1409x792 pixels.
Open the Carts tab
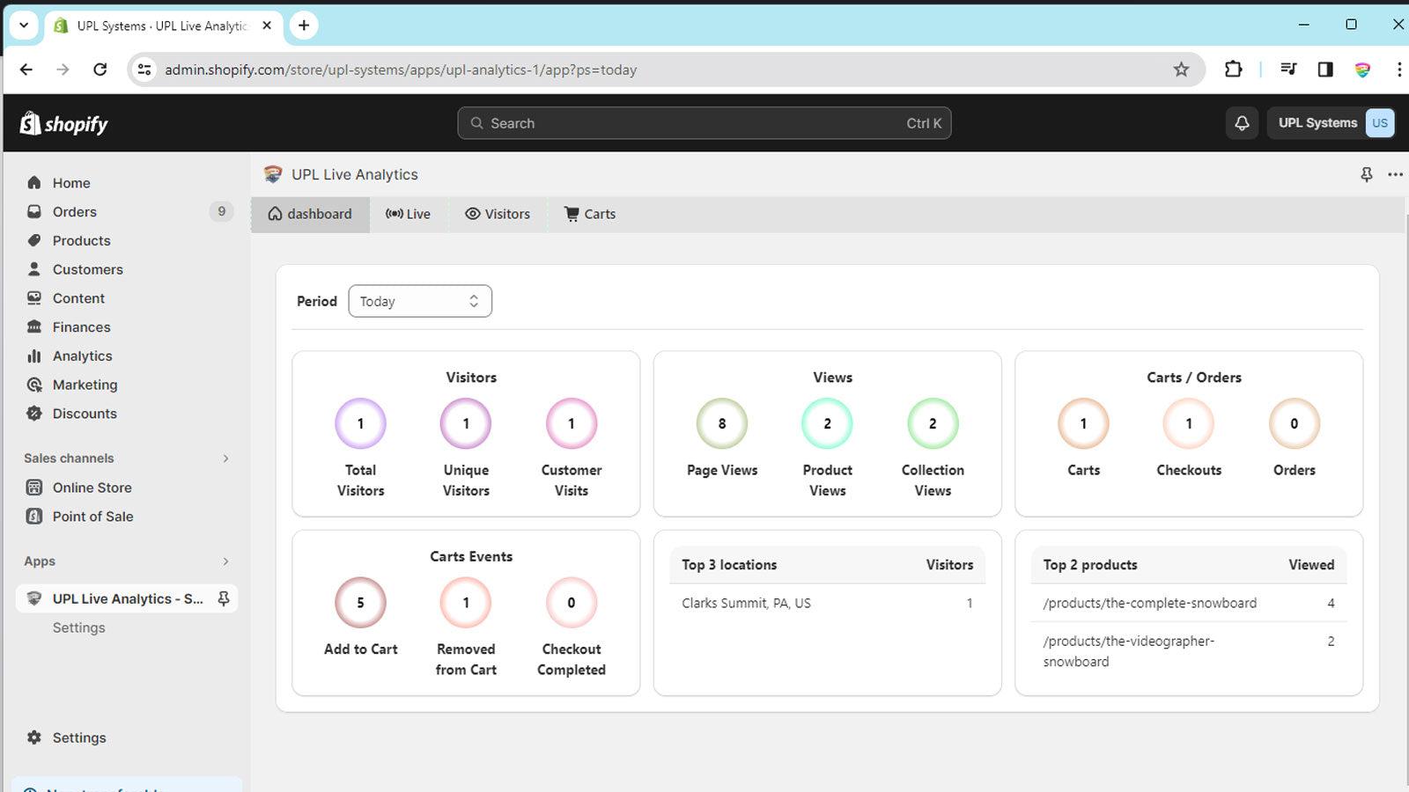point(589,214)
